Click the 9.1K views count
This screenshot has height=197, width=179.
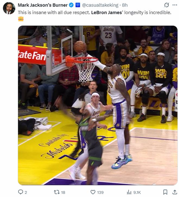(137, 192)
